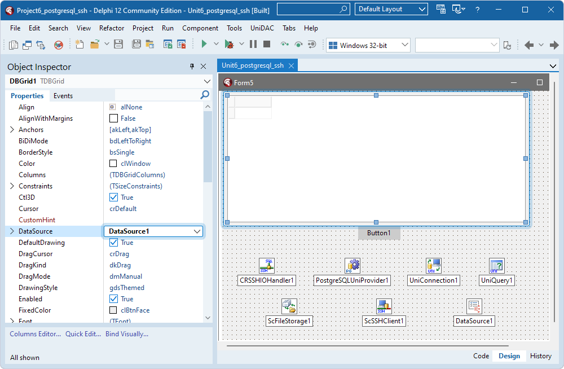564x369 pixels.
Task: Open the DataSource property dropdown
Action: click(x=197, y=231)
